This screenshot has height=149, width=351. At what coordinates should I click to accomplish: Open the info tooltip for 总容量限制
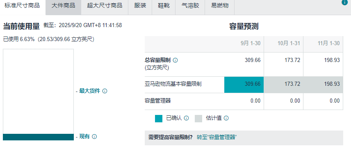click(175, 60)
